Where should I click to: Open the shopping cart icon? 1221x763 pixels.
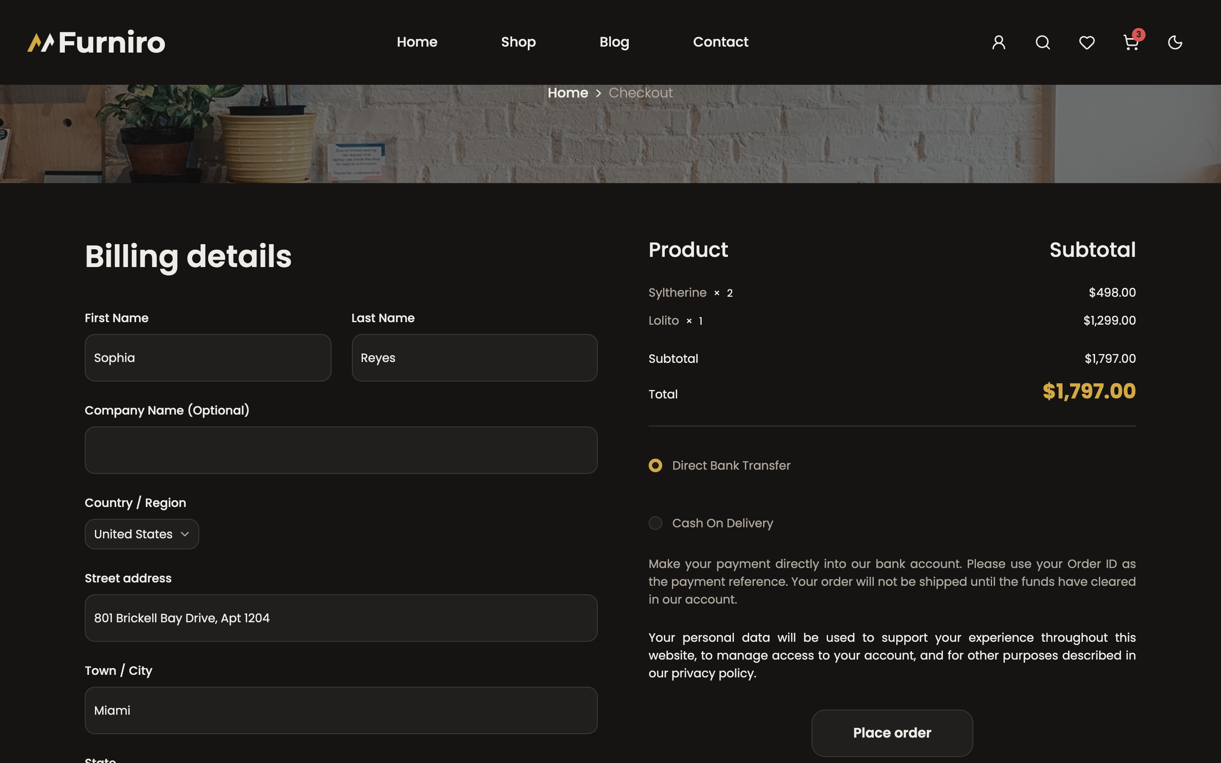click(x=1131, y=42)
